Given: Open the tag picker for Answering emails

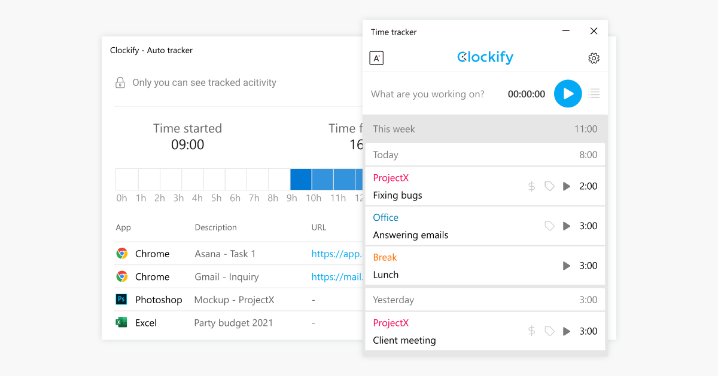Looking at the screenshot, I should click(549, 226).
